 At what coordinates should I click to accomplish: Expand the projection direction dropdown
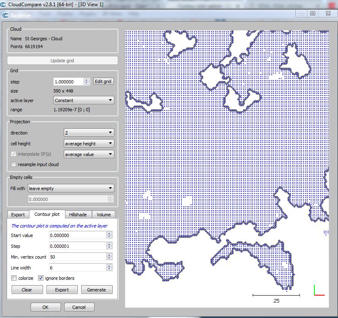[x=89, y=133]
